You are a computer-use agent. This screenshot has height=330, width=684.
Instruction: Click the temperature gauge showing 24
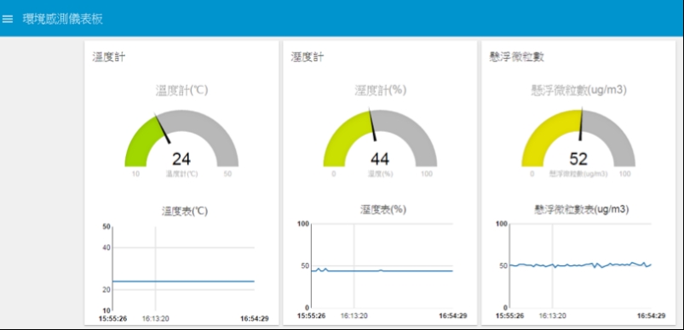pyautogui.click(x=181, y=139)
